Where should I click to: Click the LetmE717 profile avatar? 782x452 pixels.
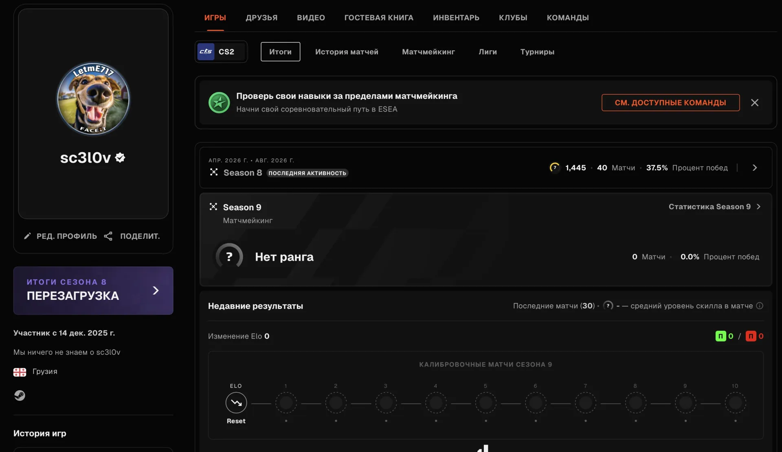[x=93, y=98]
